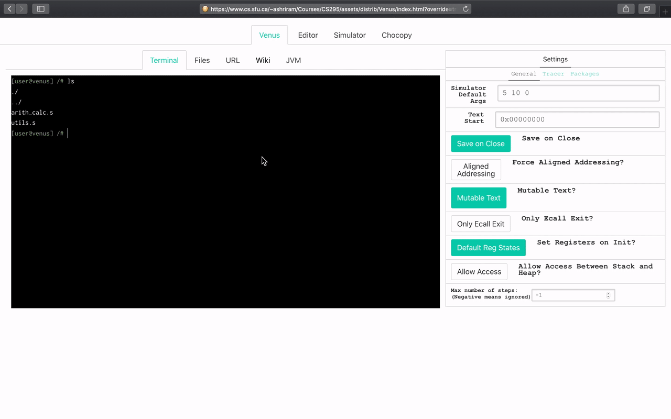Image resolution: width=671 pixels, height=419 pixels.
Task: Enable Allow Access between stack and heap
Action: [x=479, y=271]
